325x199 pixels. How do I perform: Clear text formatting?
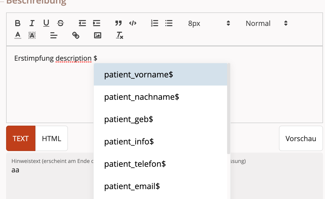pos(120,35)
